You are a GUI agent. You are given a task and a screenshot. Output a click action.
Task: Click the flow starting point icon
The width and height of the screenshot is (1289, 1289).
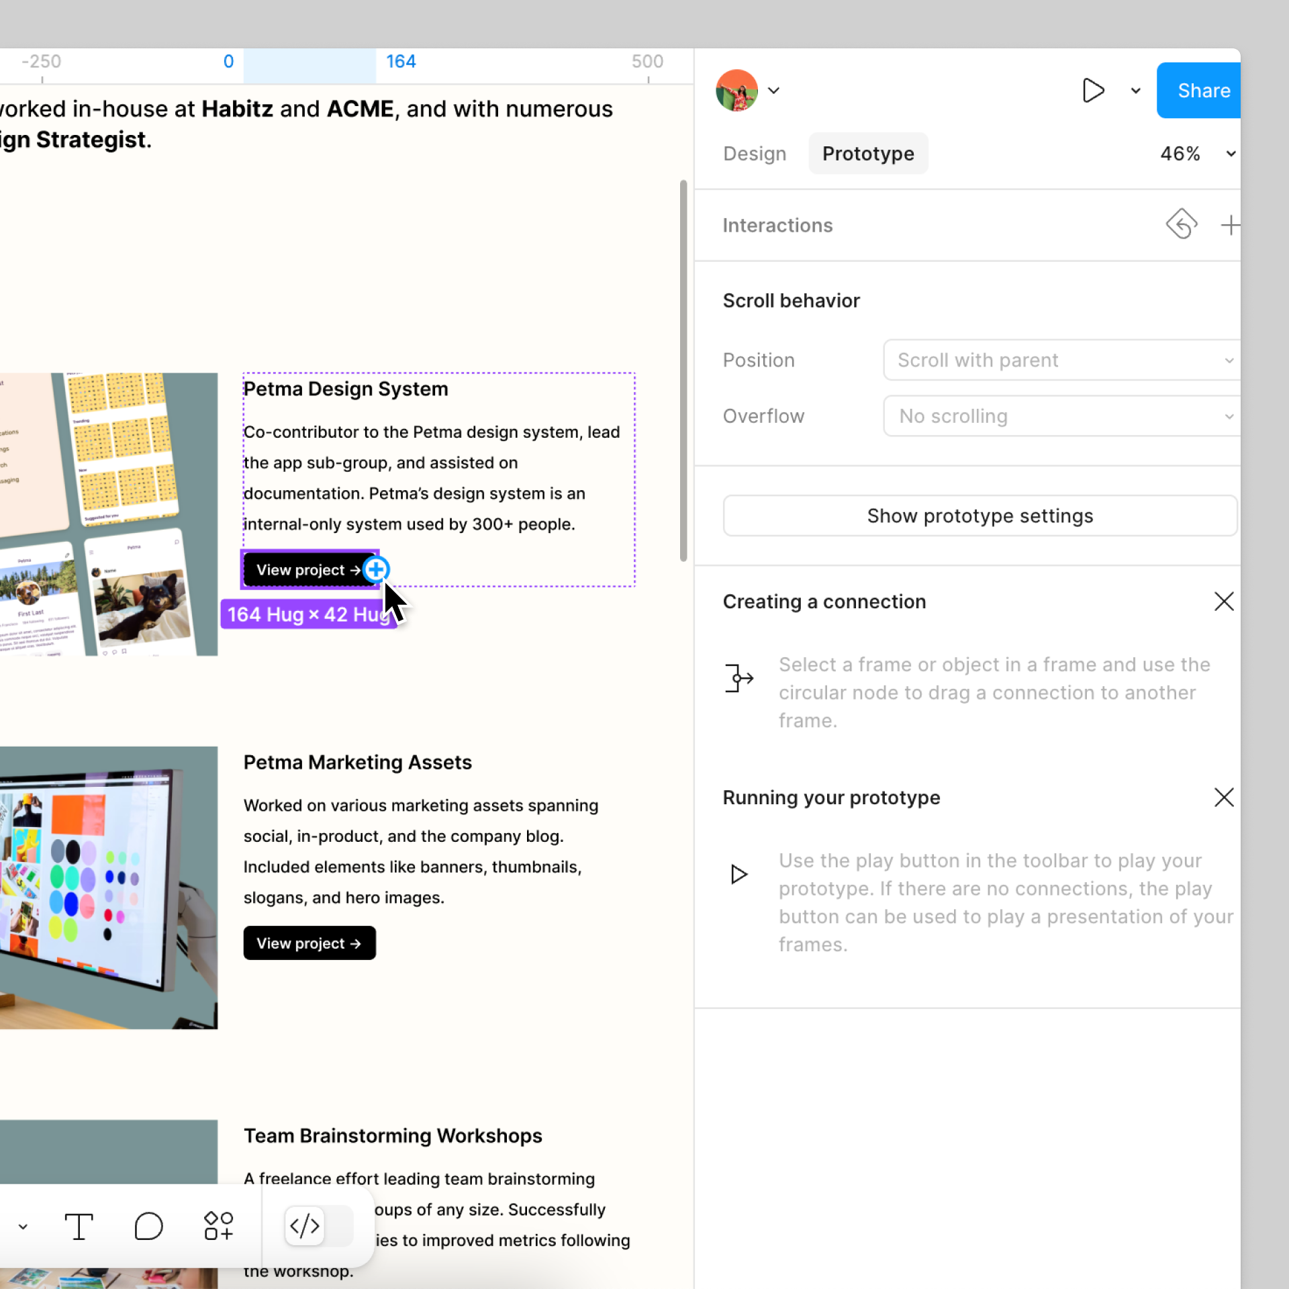coord(1182,224)
